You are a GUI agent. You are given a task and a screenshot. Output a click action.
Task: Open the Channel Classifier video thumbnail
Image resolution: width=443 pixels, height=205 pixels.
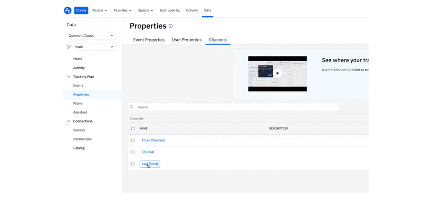278,74
